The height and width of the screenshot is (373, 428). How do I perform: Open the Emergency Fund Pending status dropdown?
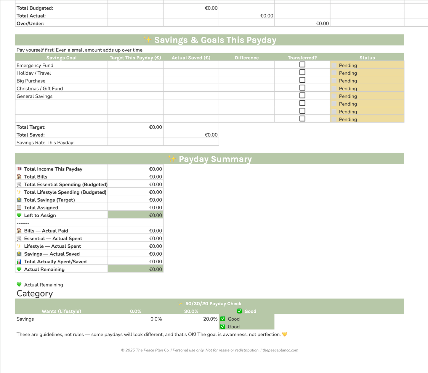pyautogui.click(x=367, y=65)
